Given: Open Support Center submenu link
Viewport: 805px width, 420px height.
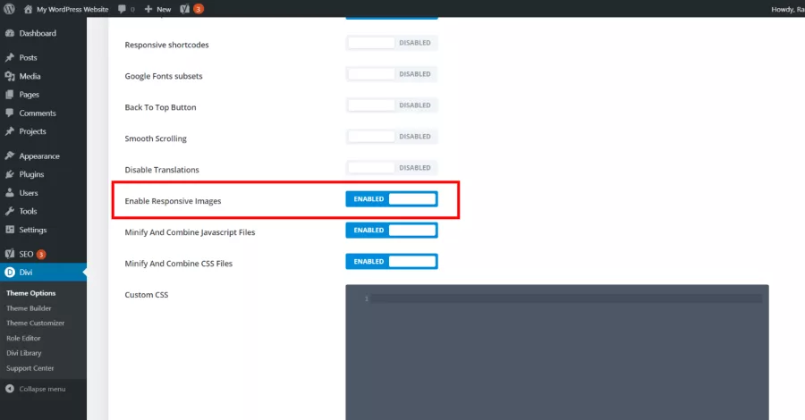Looking at the screenshot, I should click(x=30, y=368).
